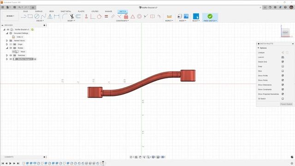Open the Modify dropdown menu
The width and height of the screenshot is (295, 166).
point(71,21)
